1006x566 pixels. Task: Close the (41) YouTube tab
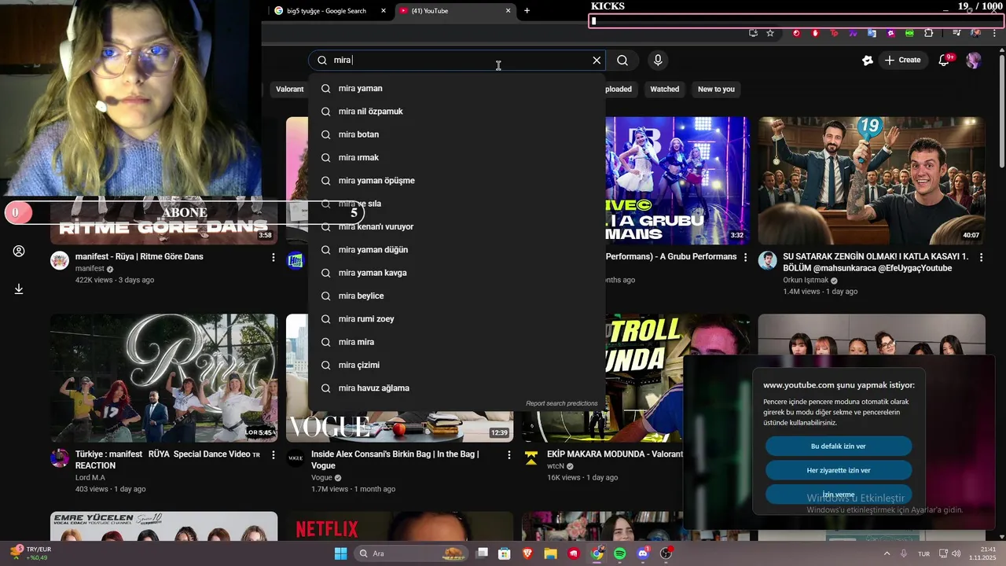point(508,11)
